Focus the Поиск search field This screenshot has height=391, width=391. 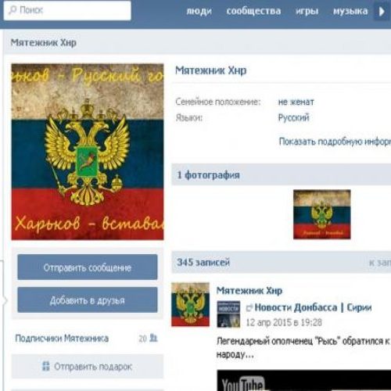(67, 10)
